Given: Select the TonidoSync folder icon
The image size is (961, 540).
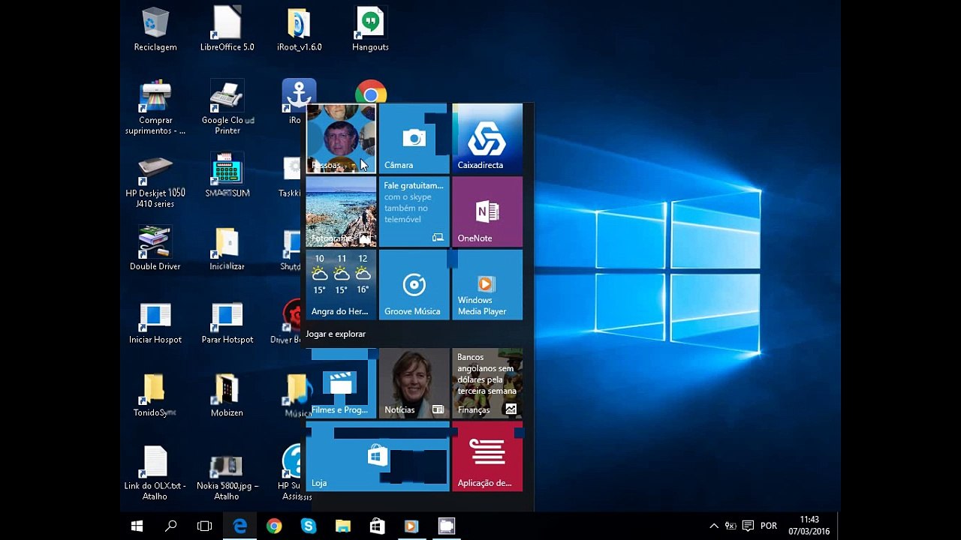Looking at the screenshot, I should (x=155, y=395).
